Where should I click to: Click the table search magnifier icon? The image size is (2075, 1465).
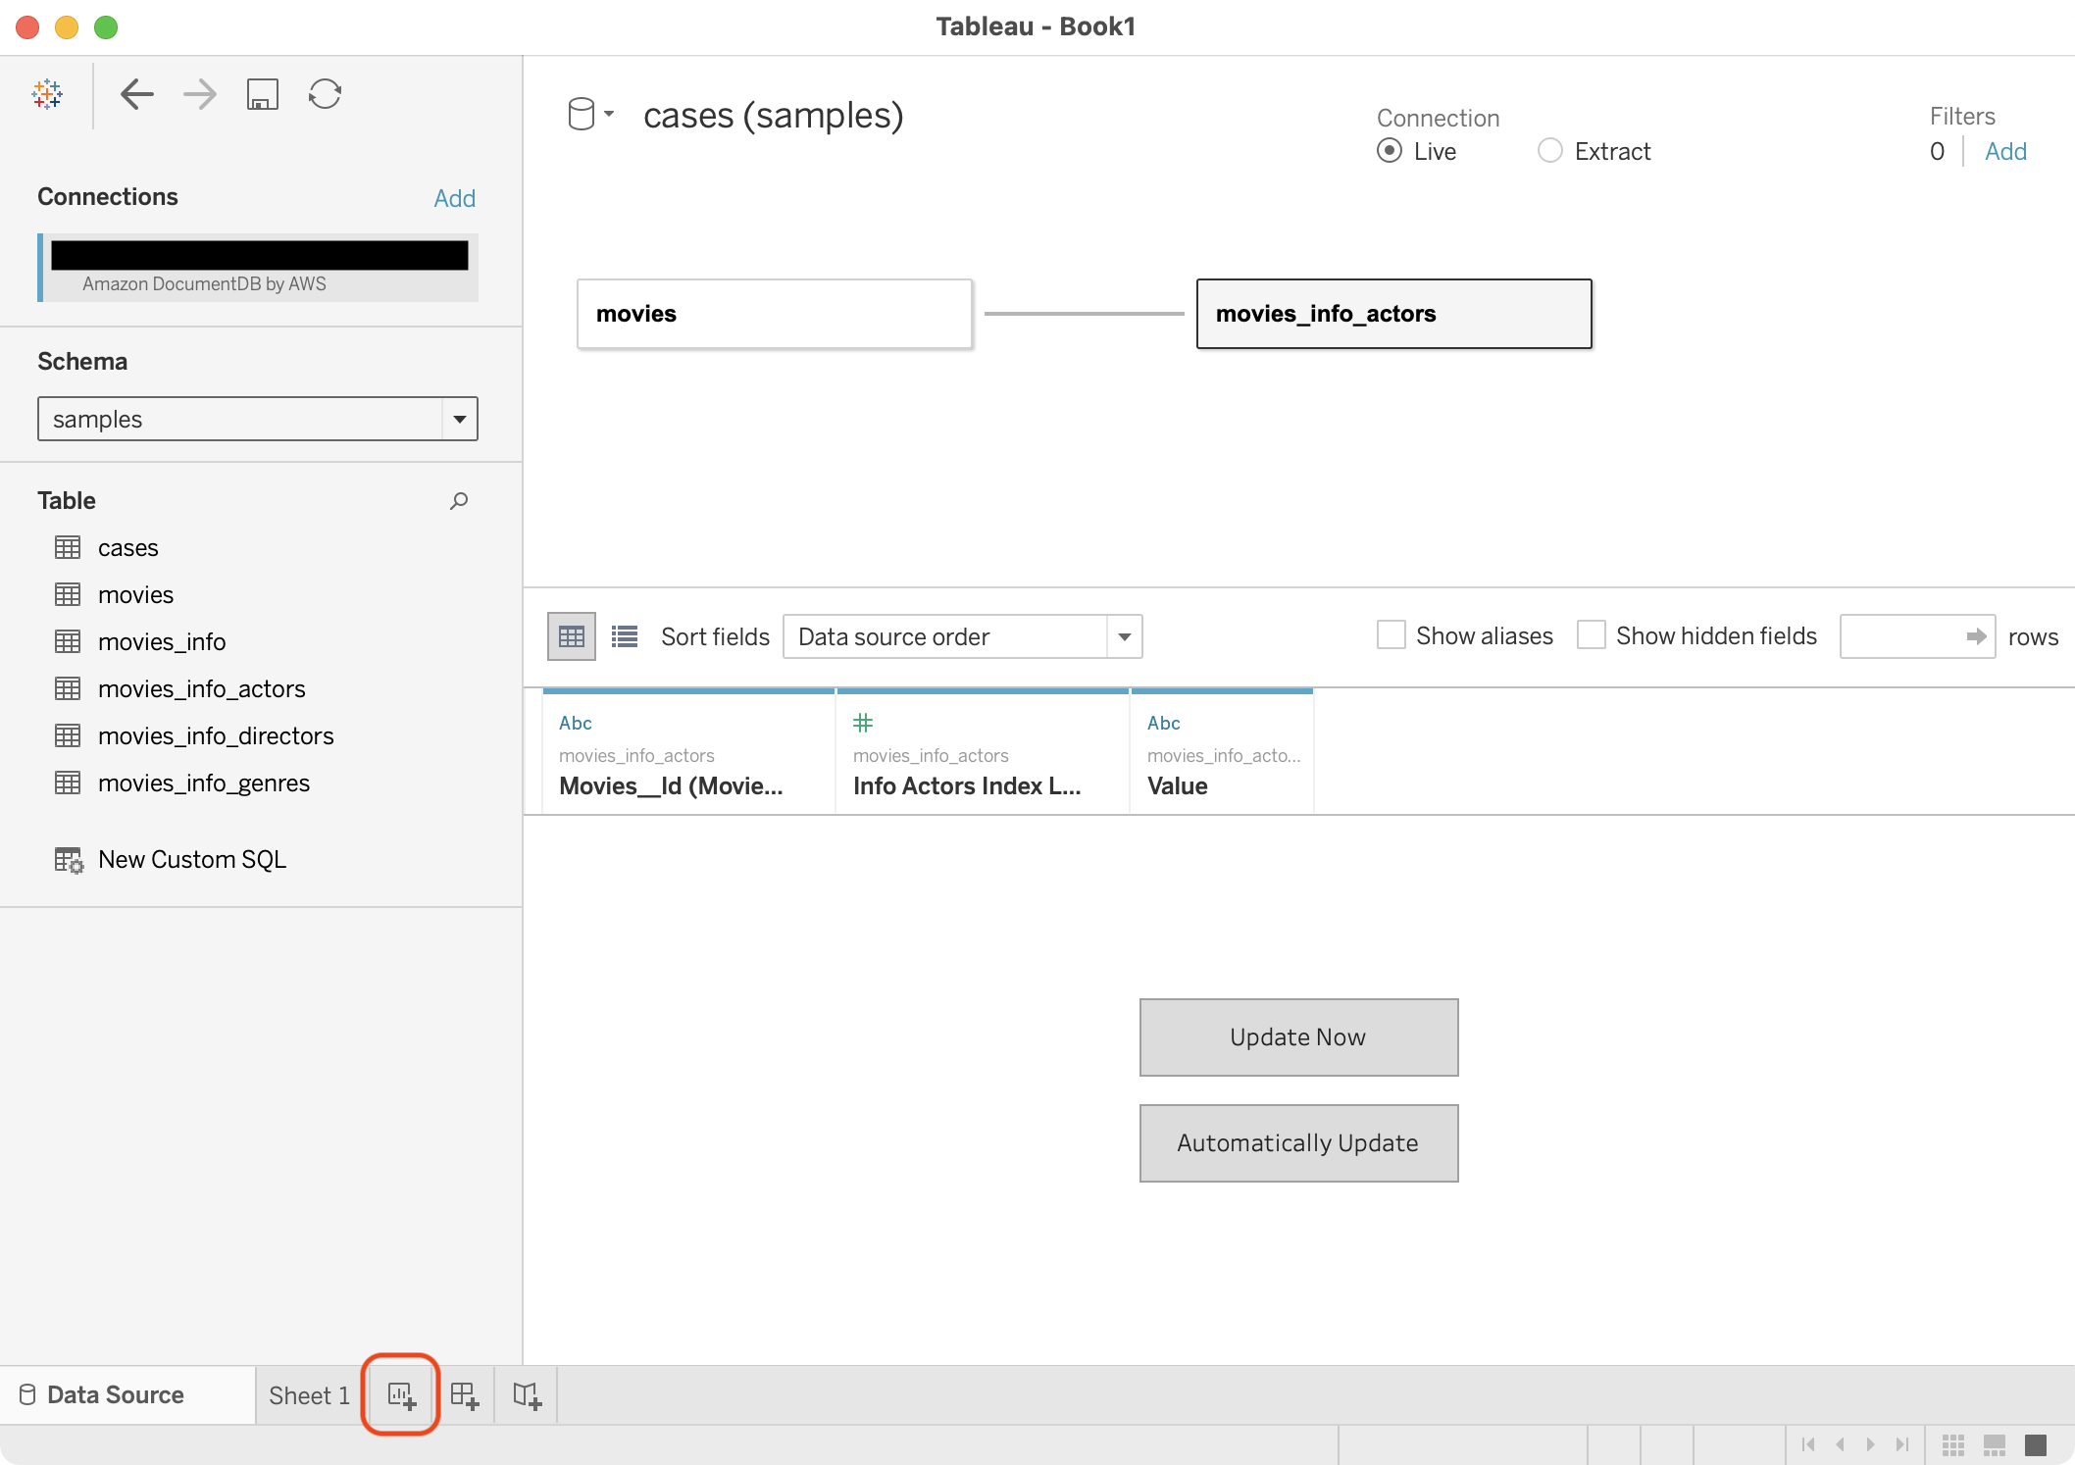click(x=458, y=501)
